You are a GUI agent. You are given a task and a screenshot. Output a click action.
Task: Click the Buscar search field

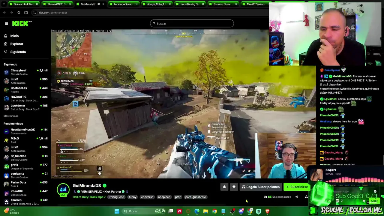[x=192, y=23]
